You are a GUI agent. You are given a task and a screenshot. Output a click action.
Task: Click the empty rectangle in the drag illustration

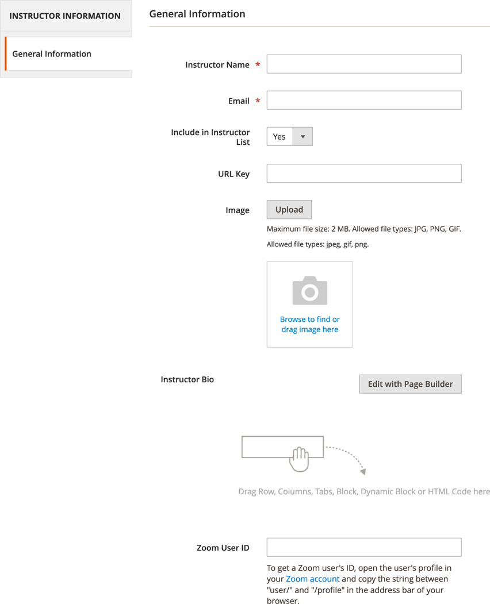click(x=270, y=447)
